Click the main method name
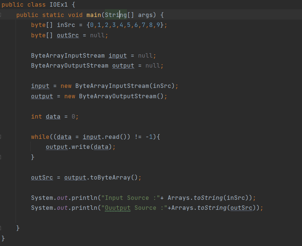This screenshot has height=246, width=302. pyautogui.click(x=94, y=15)
